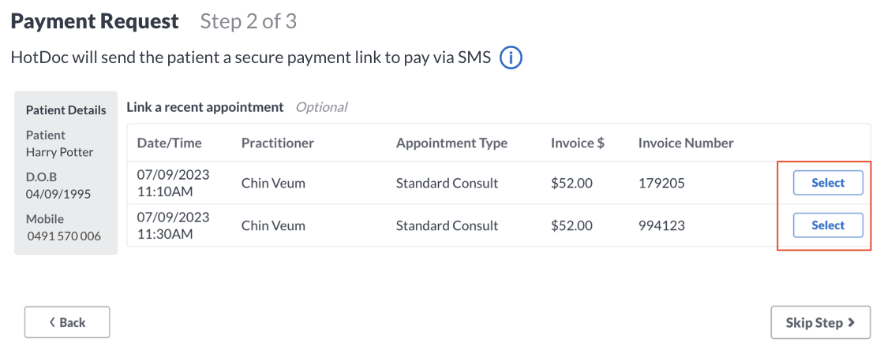Click the blue info icon beside SMS
The width and height of the screenshot is (880, 342).
tap(511, 58)
